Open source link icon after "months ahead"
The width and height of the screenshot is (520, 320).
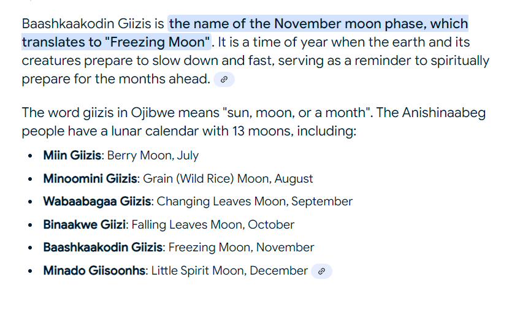(224, 80)
